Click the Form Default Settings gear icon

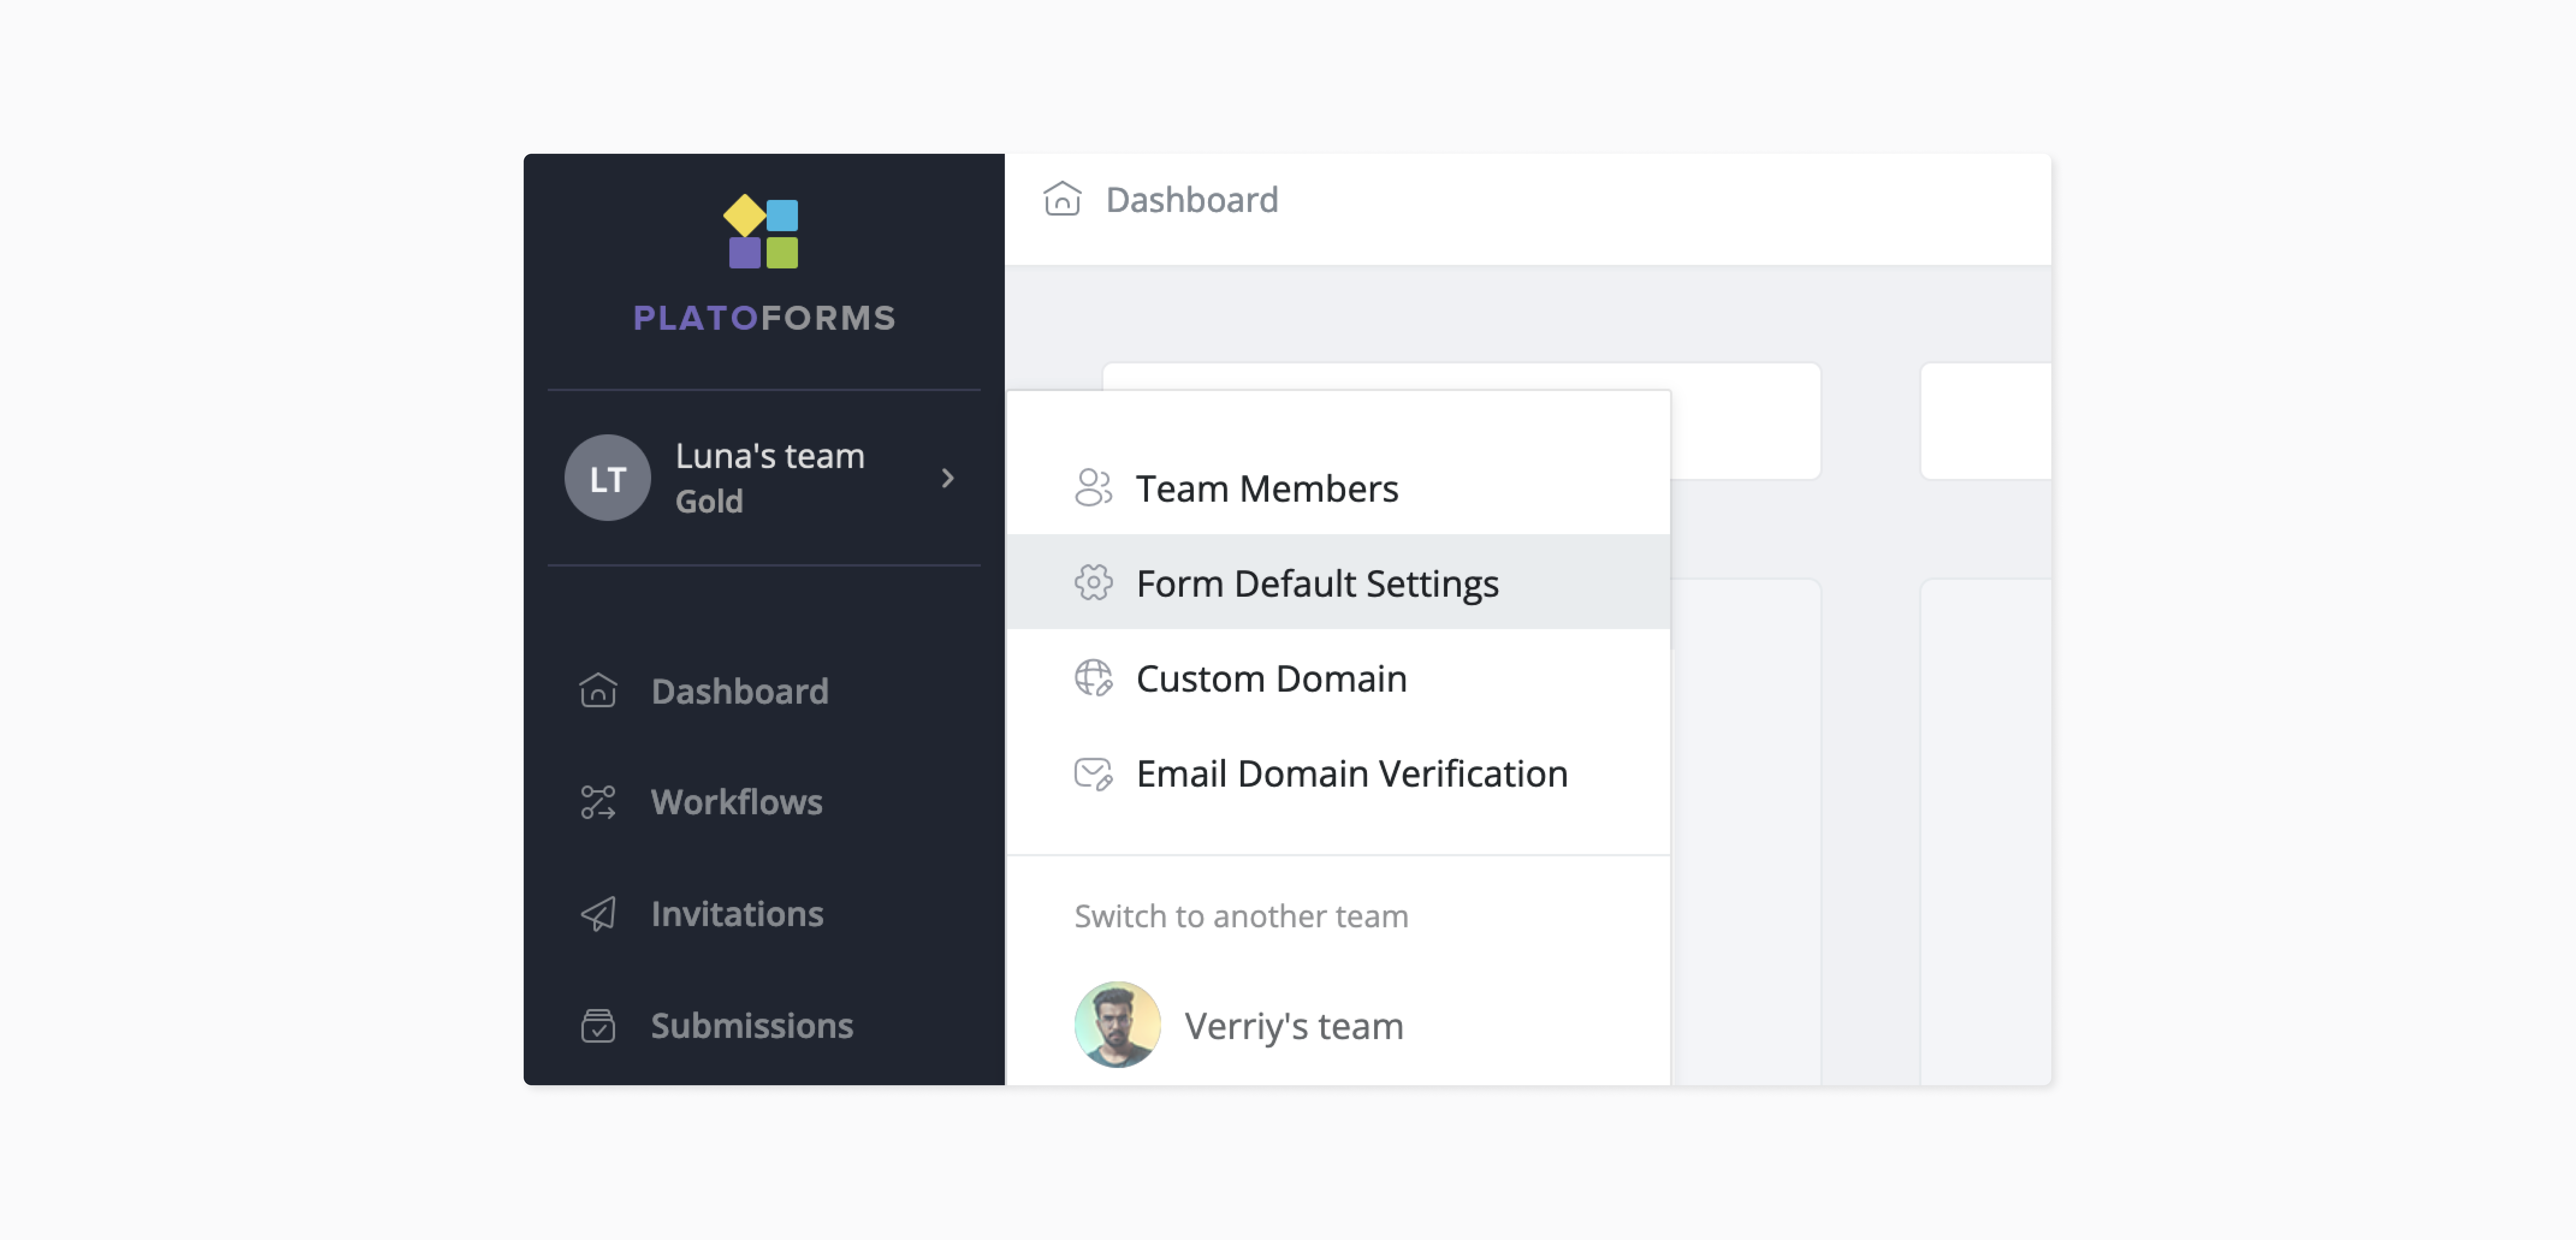pos(1093,582)
